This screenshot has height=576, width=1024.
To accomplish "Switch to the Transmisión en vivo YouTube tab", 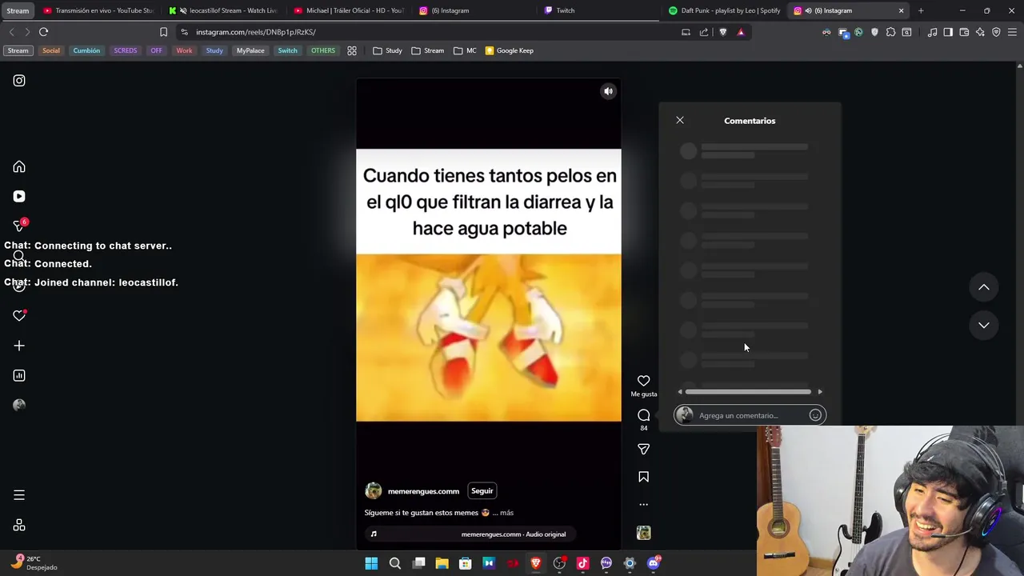I will (97, 10).
